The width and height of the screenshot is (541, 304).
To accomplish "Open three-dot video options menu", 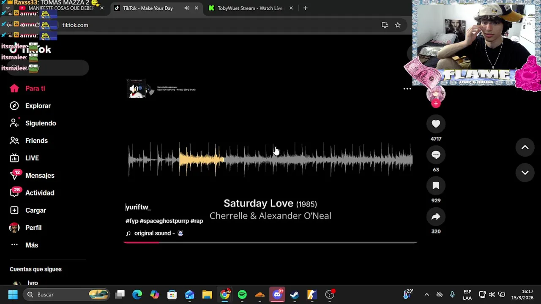I will click(407, 89).
